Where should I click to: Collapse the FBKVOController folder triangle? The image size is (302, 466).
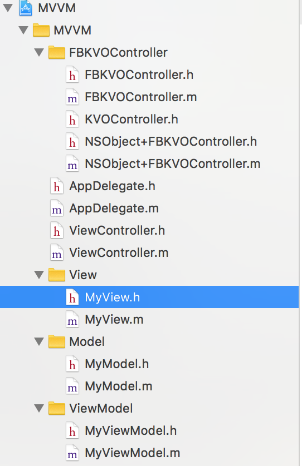(x=39, y=52)
